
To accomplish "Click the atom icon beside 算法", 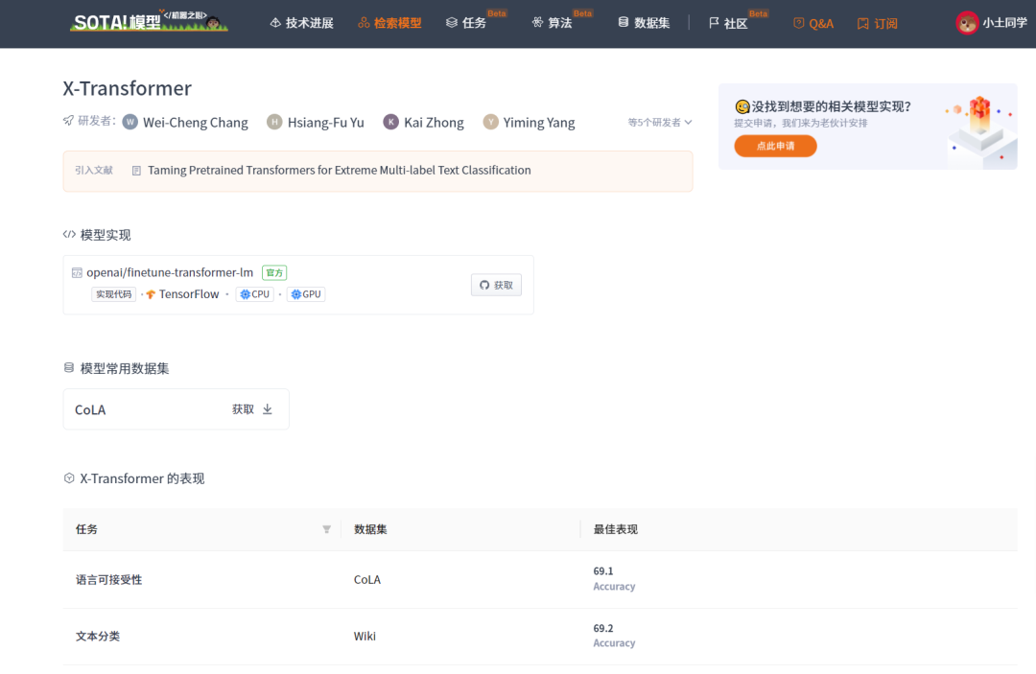I will 537,23.
